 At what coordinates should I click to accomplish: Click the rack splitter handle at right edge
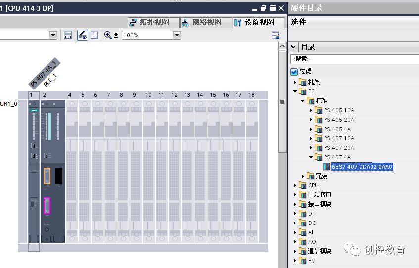[282, 102]
